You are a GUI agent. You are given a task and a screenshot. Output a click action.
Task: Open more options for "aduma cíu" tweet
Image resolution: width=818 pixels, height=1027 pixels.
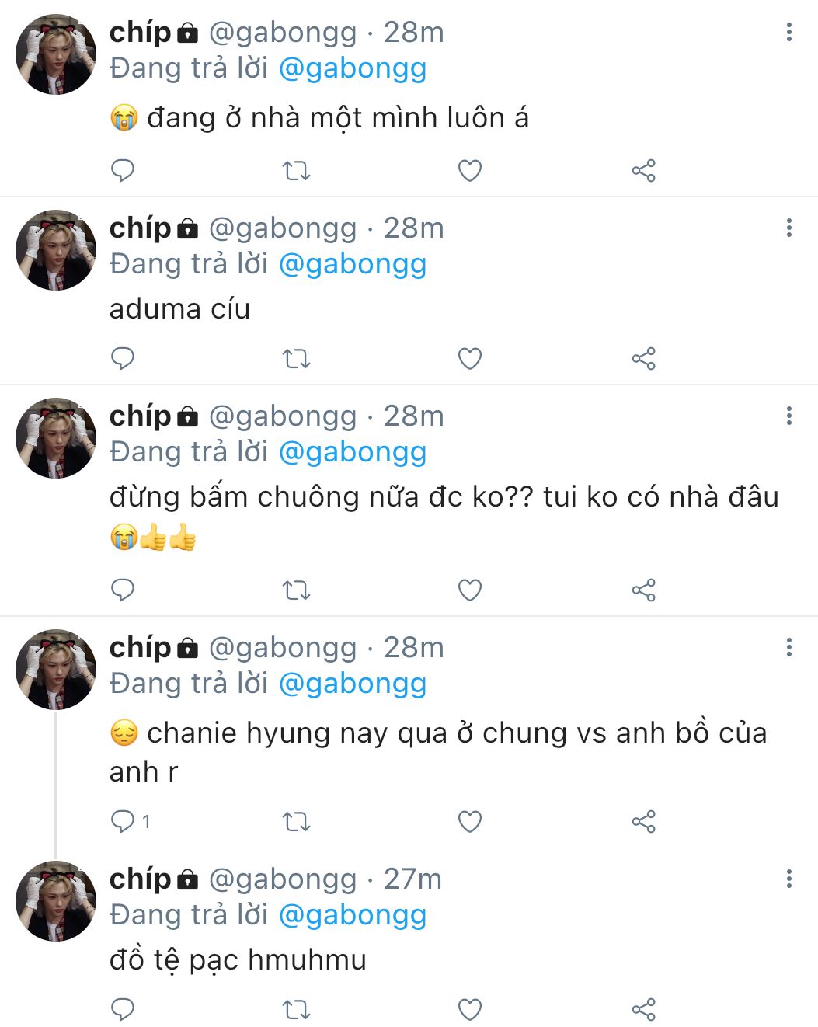pos(789,228)
